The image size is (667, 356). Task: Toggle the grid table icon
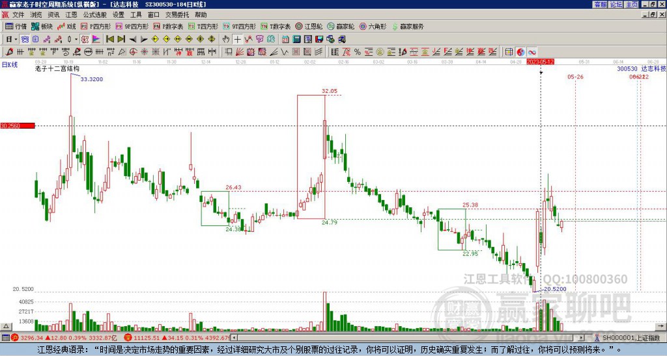click(509, 52)
